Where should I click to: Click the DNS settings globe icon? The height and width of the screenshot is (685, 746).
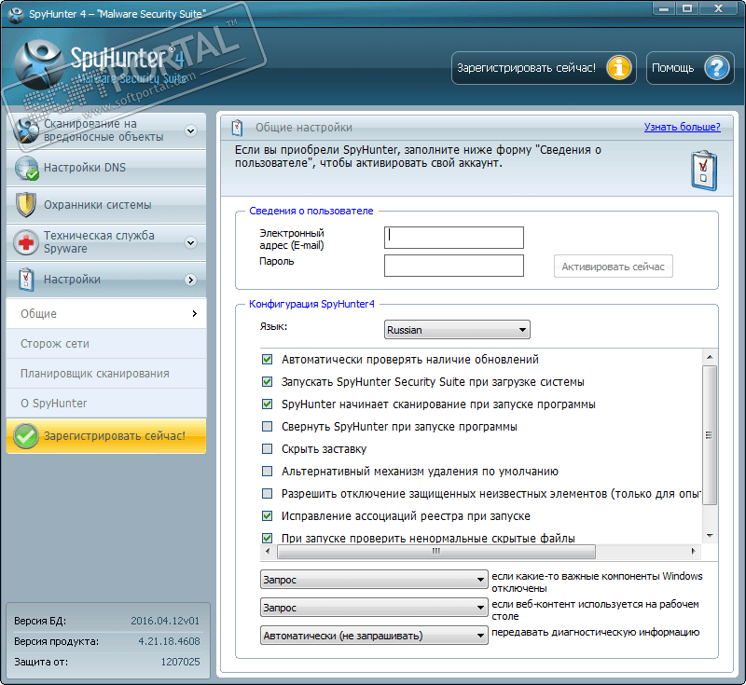pyautogui.click(x=26, y=168)
